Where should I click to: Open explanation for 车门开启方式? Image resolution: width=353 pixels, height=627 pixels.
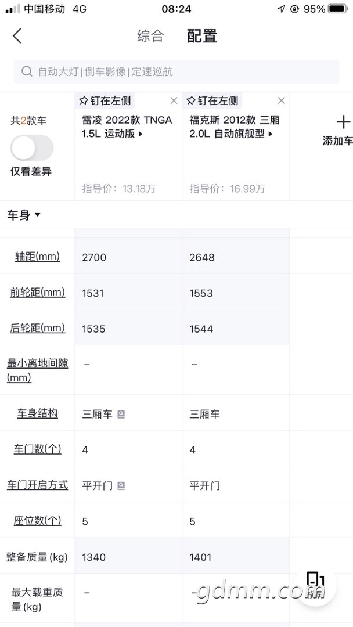tap(38, 485)
